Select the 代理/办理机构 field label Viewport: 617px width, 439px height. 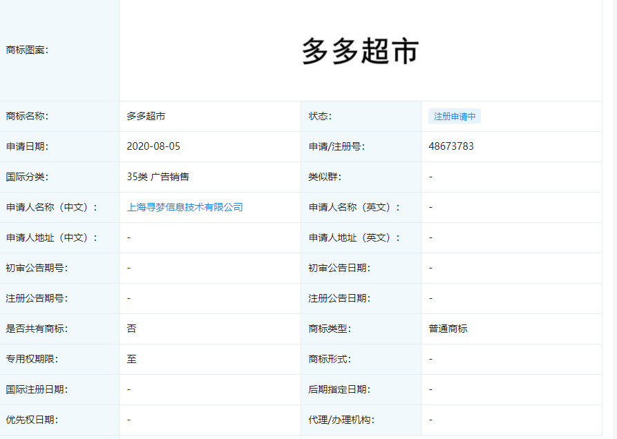coord(341,420)
